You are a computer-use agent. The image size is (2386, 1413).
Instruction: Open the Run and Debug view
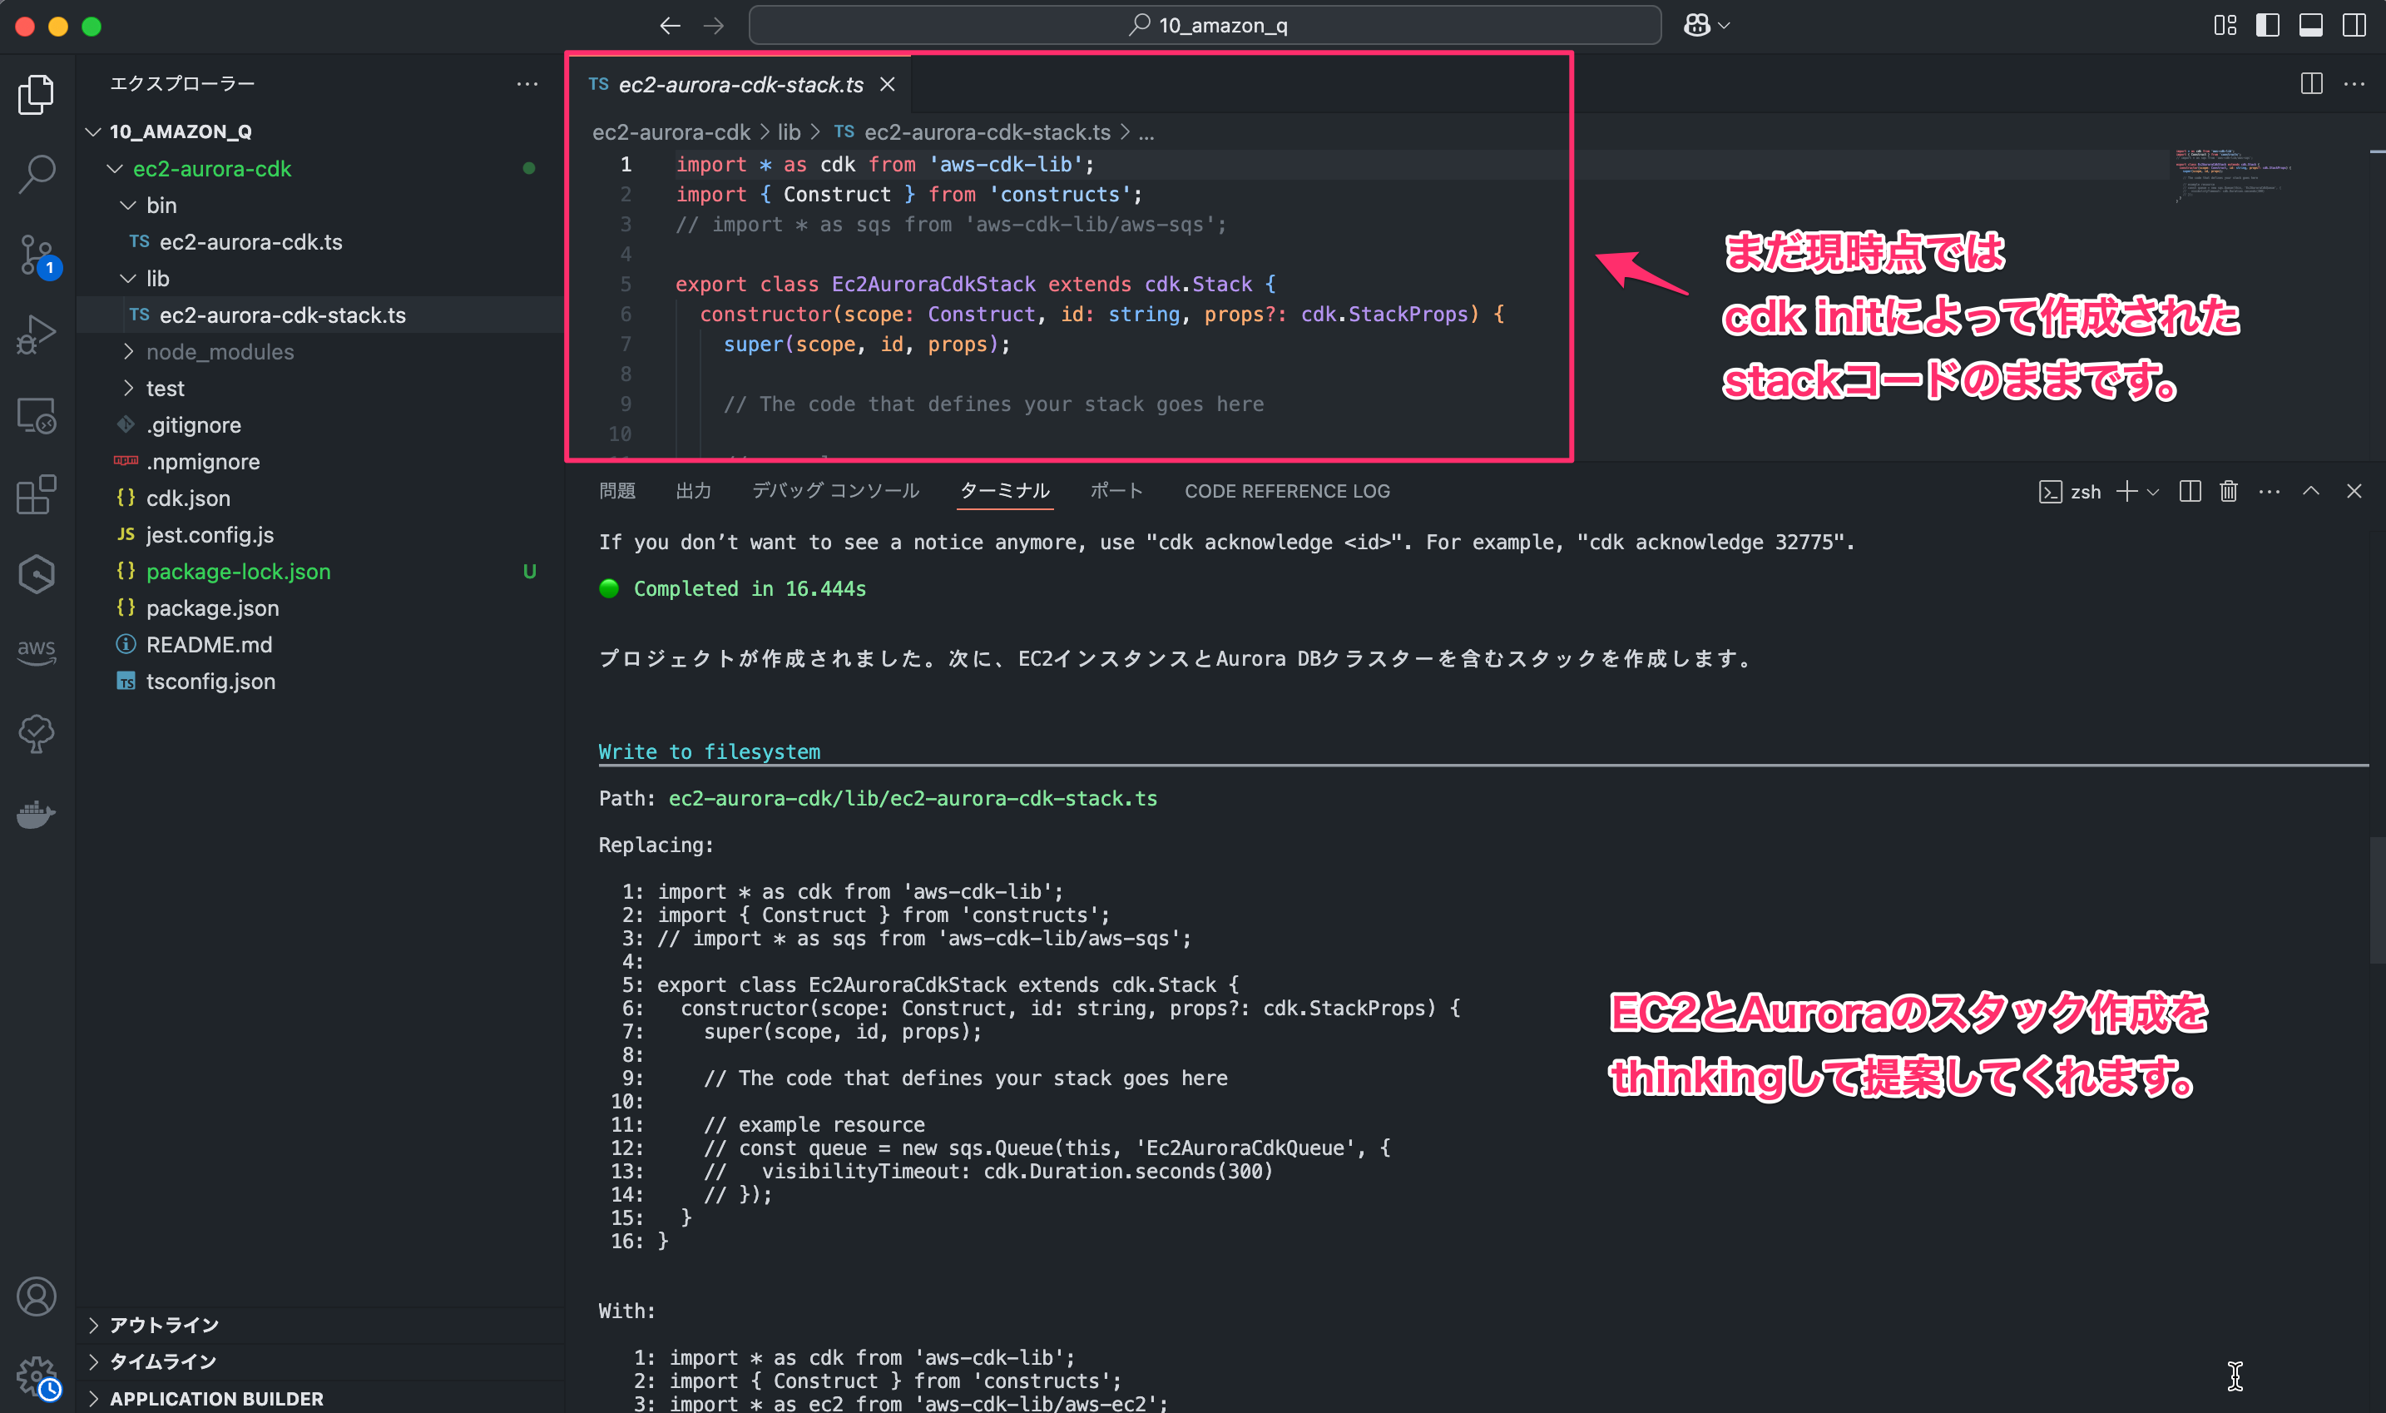36,335
